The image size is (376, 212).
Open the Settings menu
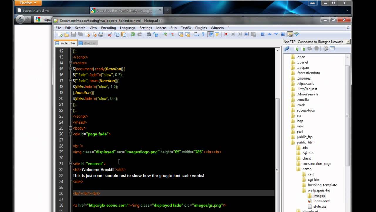tap(146, 28)
